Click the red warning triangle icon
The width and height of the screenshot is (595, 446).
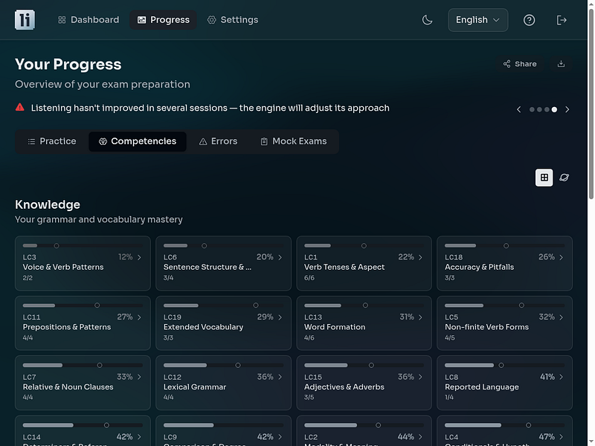pos(20,107)
